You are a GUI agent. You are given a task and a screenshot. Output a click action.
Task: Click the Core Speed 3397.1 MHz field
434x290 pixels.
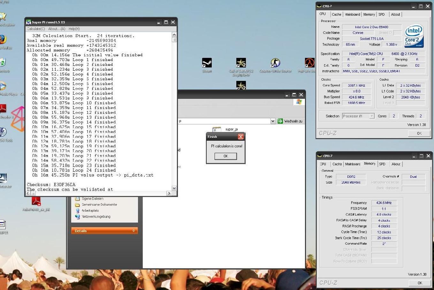coord(357,85)
